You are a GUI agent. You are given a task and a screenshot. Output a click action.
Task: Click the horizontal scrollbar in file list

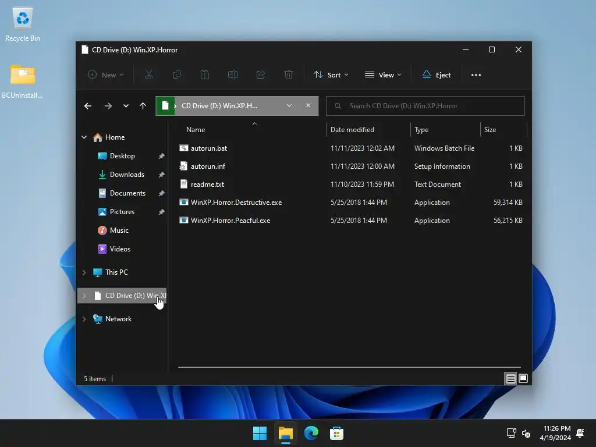coord(349,367)
